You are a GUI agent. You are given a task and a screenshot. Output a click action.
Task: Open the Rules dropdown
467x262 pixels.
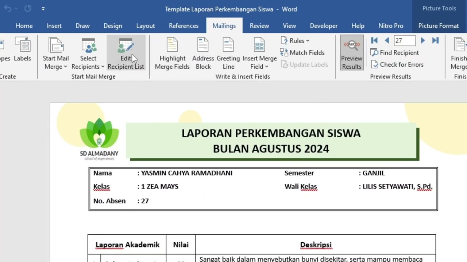pyautogui.click(x=295, y=41)
